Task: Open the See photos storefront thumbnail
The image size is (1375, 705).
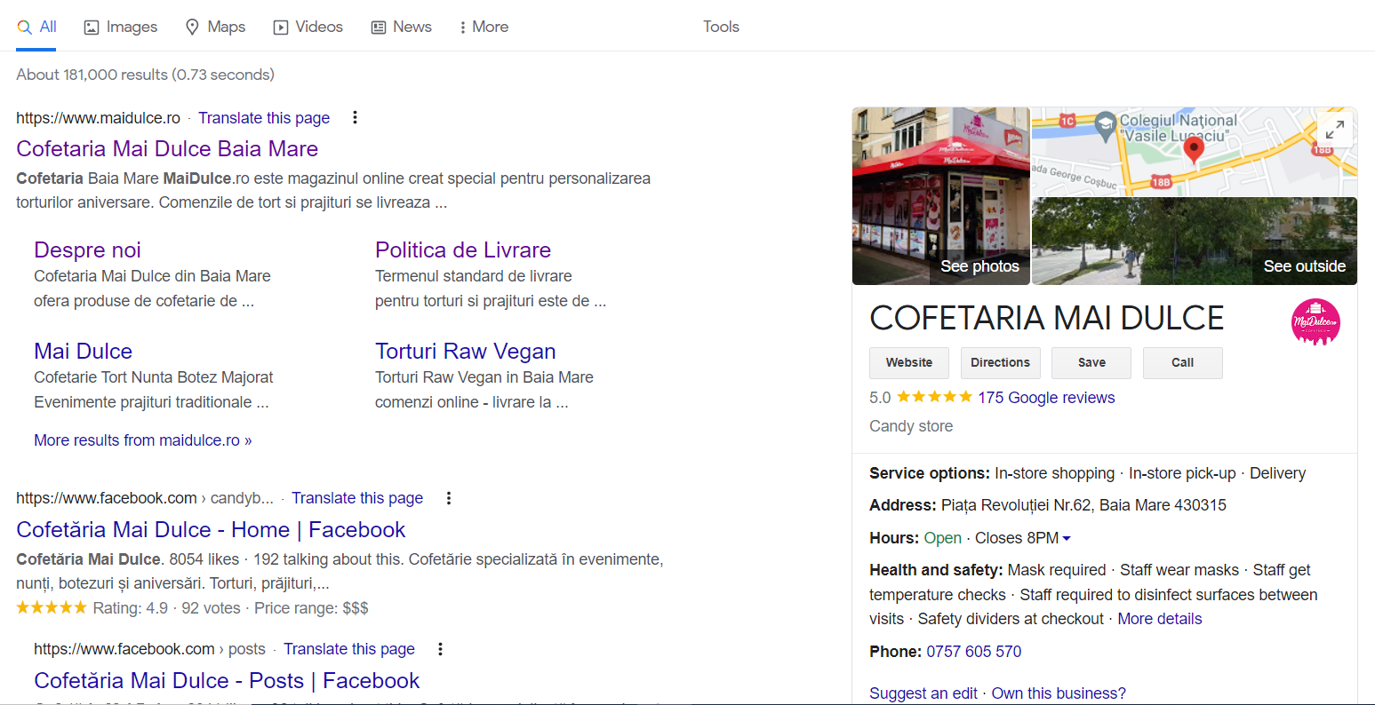Action: point(940,196)
